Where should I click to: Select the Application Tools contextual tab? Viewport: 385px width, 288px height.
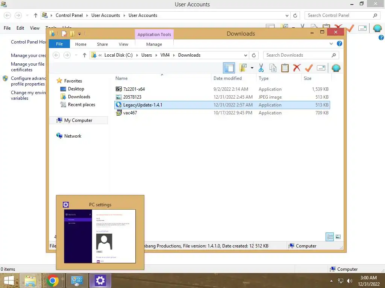click(x=154, y=34)
